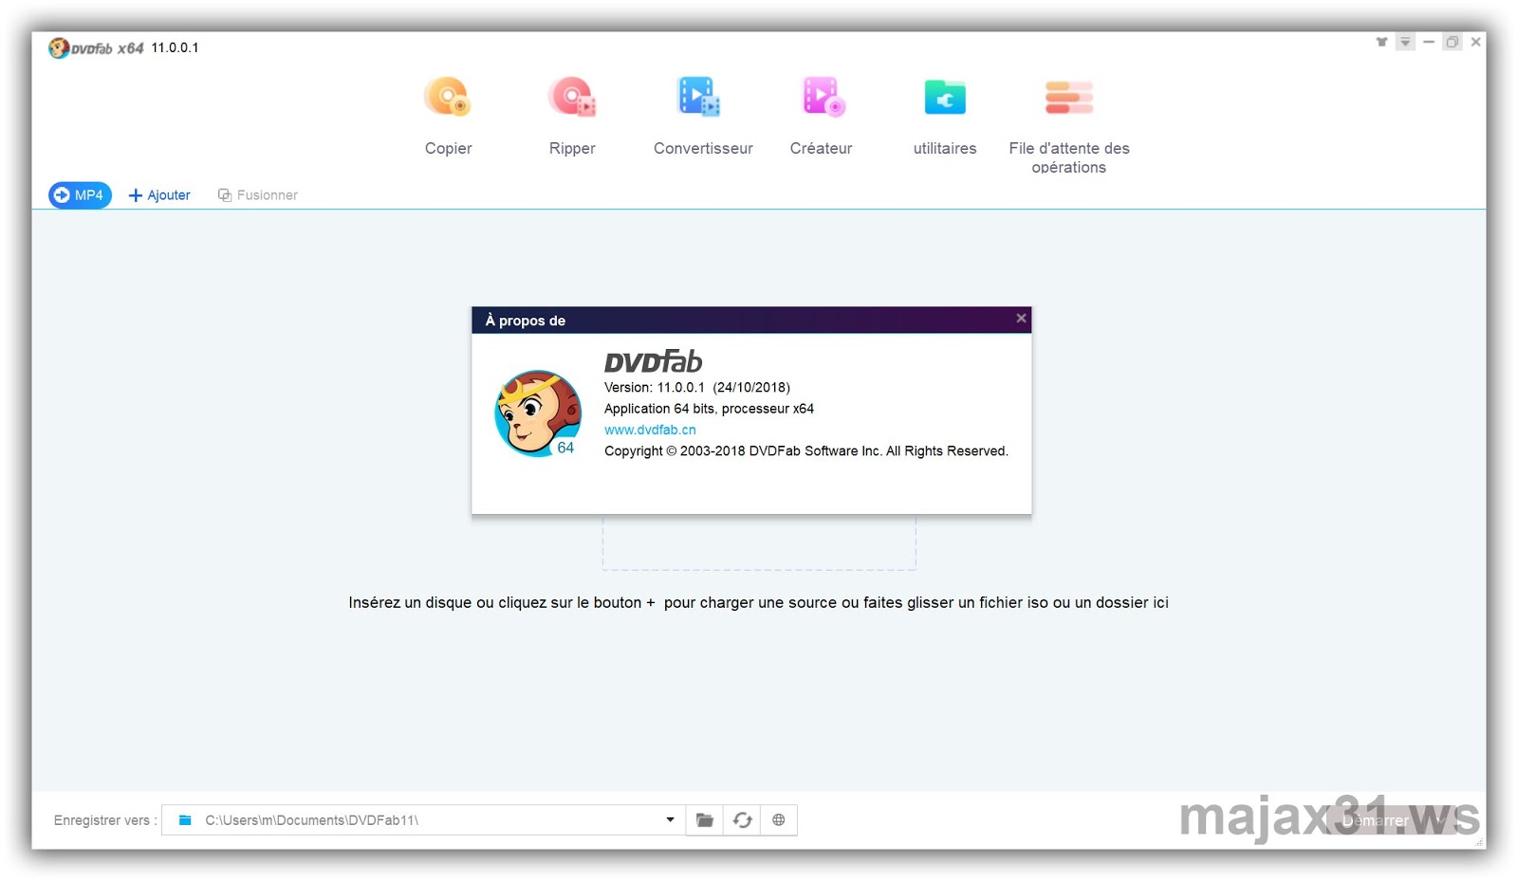Select the utilitaires tab label
Image resolution: width=1518 pixels, height=881 pixels.
[945, 148]
